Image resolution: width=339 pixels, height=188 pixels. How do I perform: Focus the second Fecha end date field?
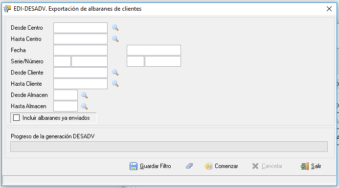point(154,50)
